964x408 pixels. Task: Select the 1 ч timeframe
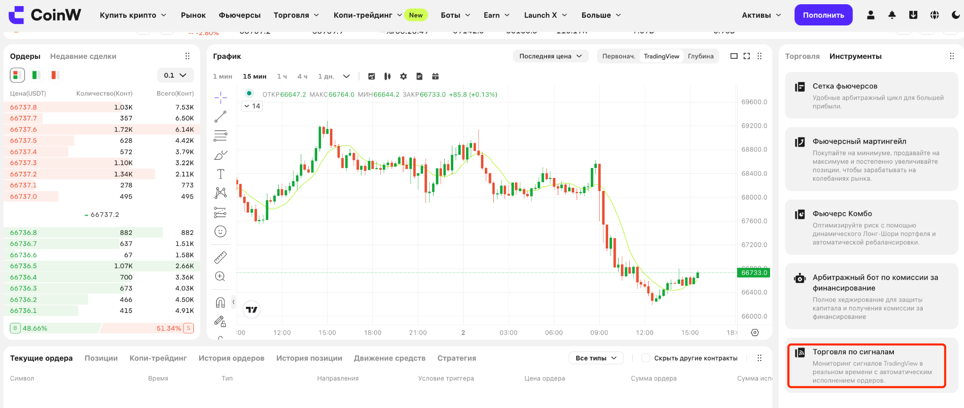point(282,76)
